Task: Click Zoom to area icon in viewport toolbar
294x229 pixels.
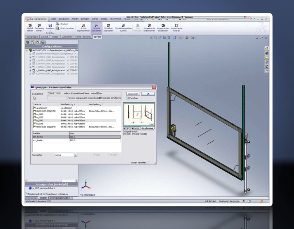Action: [x=155, y=38]
